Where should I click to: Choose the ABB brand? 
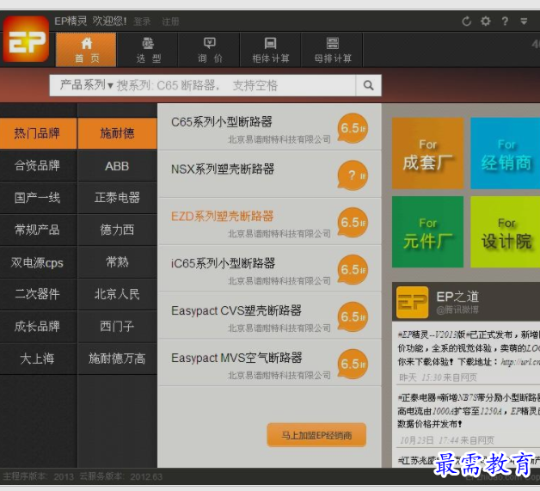point(117,166)
